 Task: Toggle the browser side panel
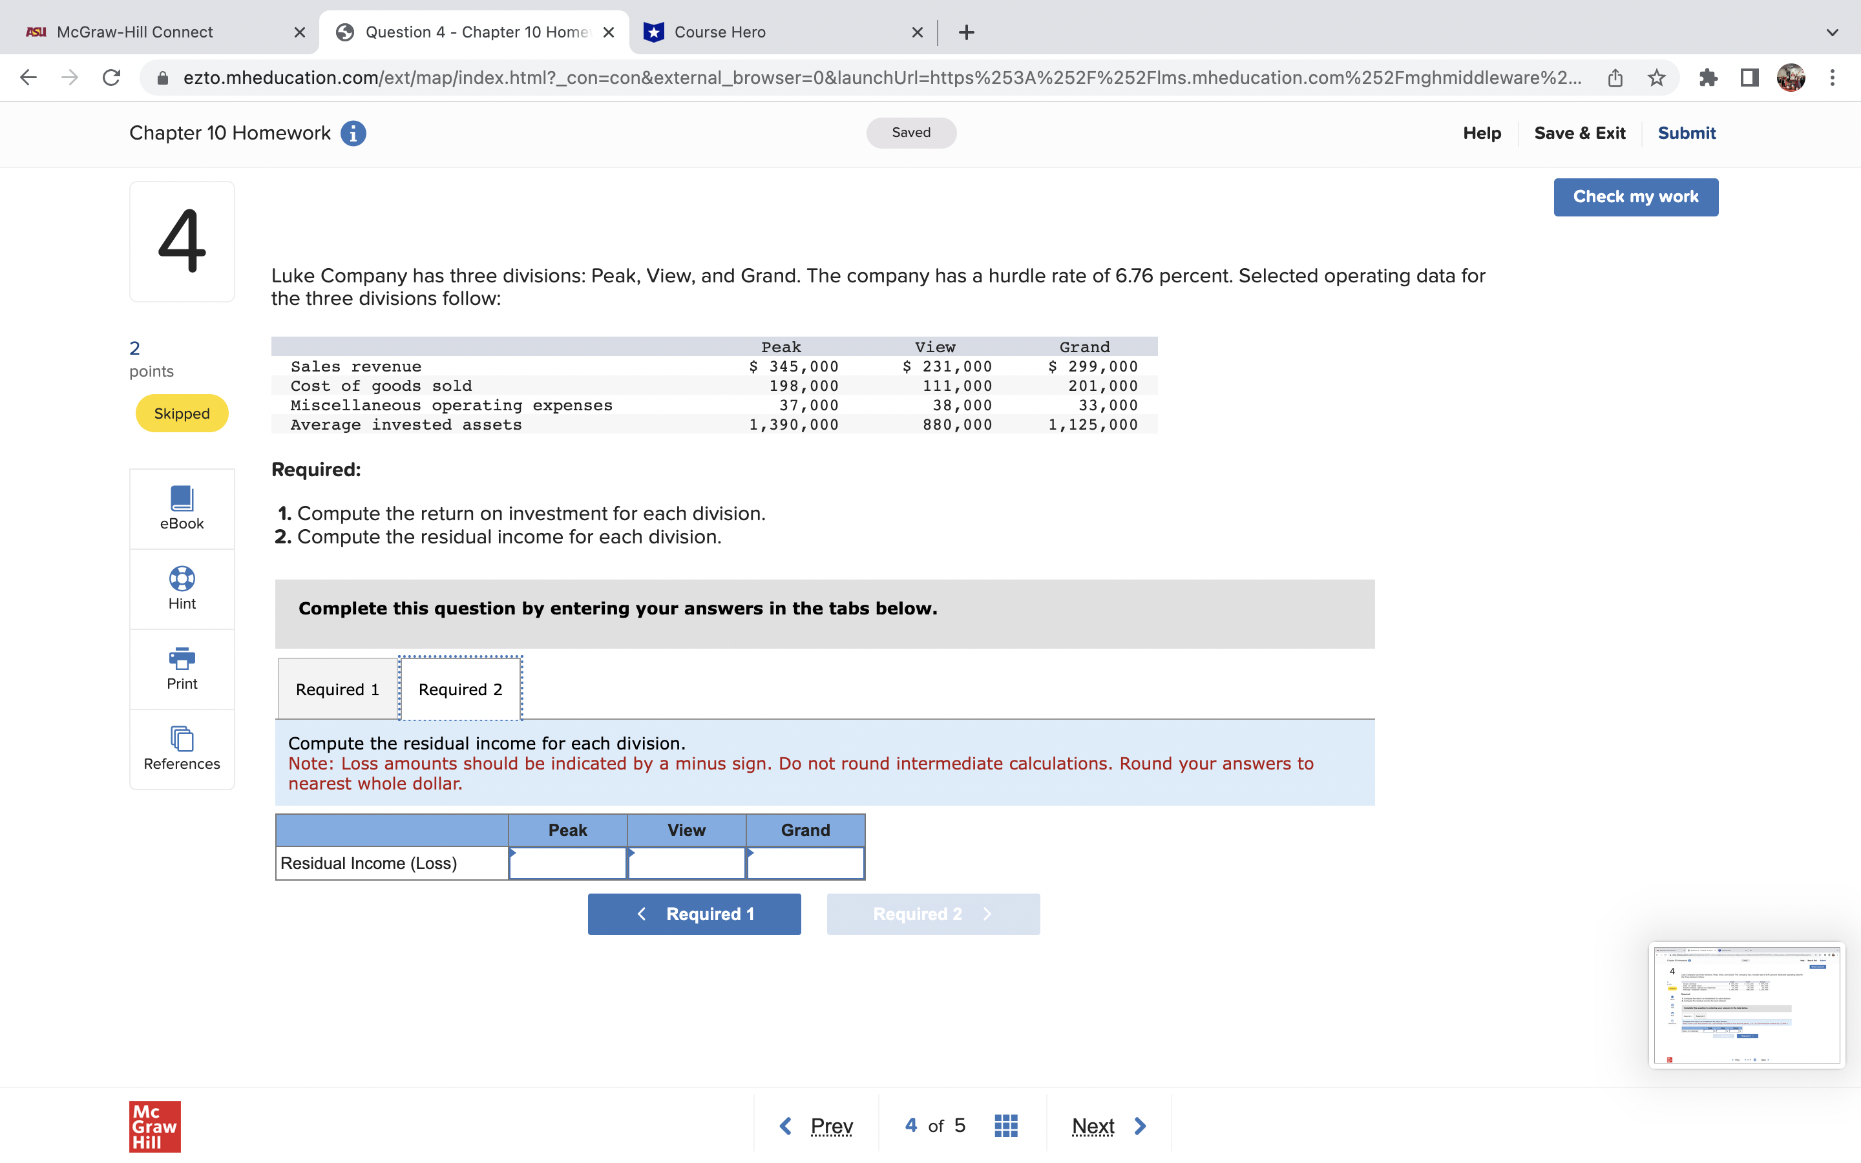pyautogui.click(x=1749, y=78)
